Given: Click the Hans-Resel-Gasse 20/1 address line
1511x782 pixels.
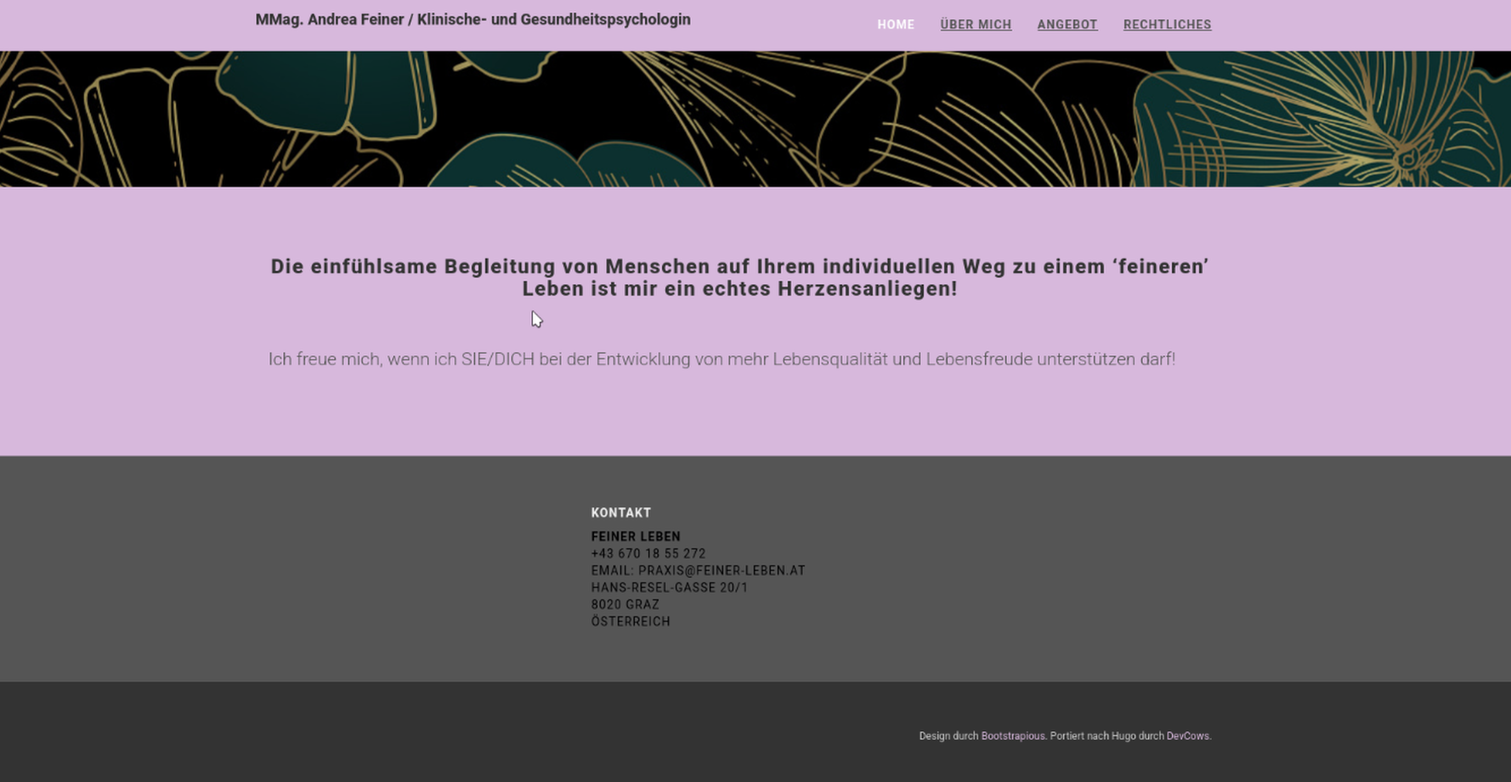Looking at the screenshot, I should pos(670,588).
